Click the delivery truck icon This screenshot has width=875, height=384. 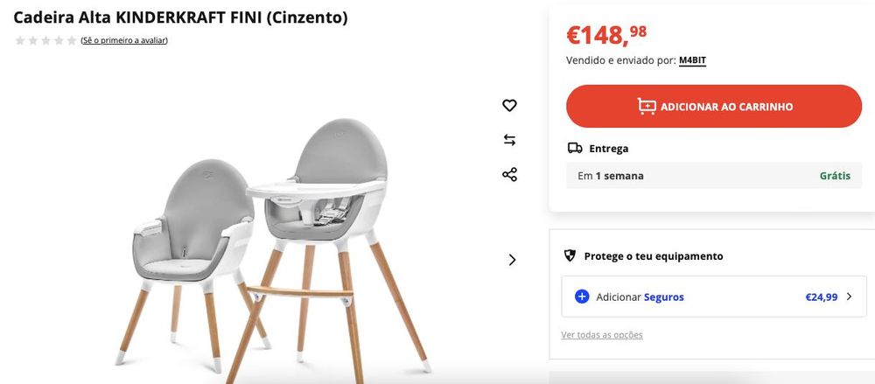pyautogui.click(x=575, y=148)
